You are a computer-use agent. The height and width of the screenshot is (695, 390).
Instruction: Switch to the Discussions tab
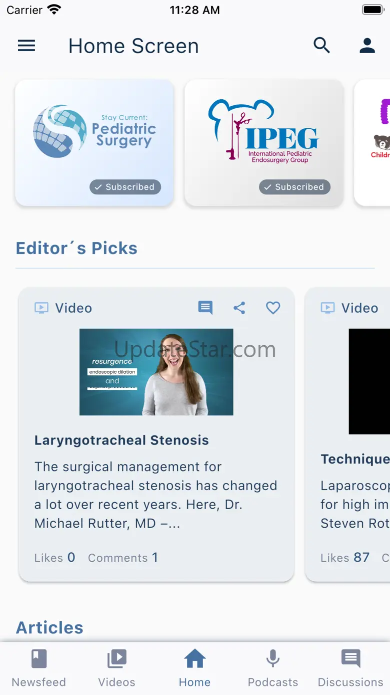[x=351, y=668]
